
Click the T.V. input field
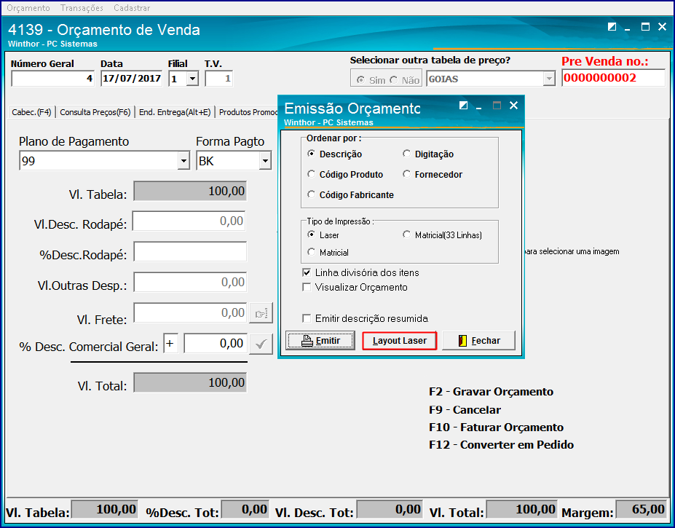(x=219, y=79)
